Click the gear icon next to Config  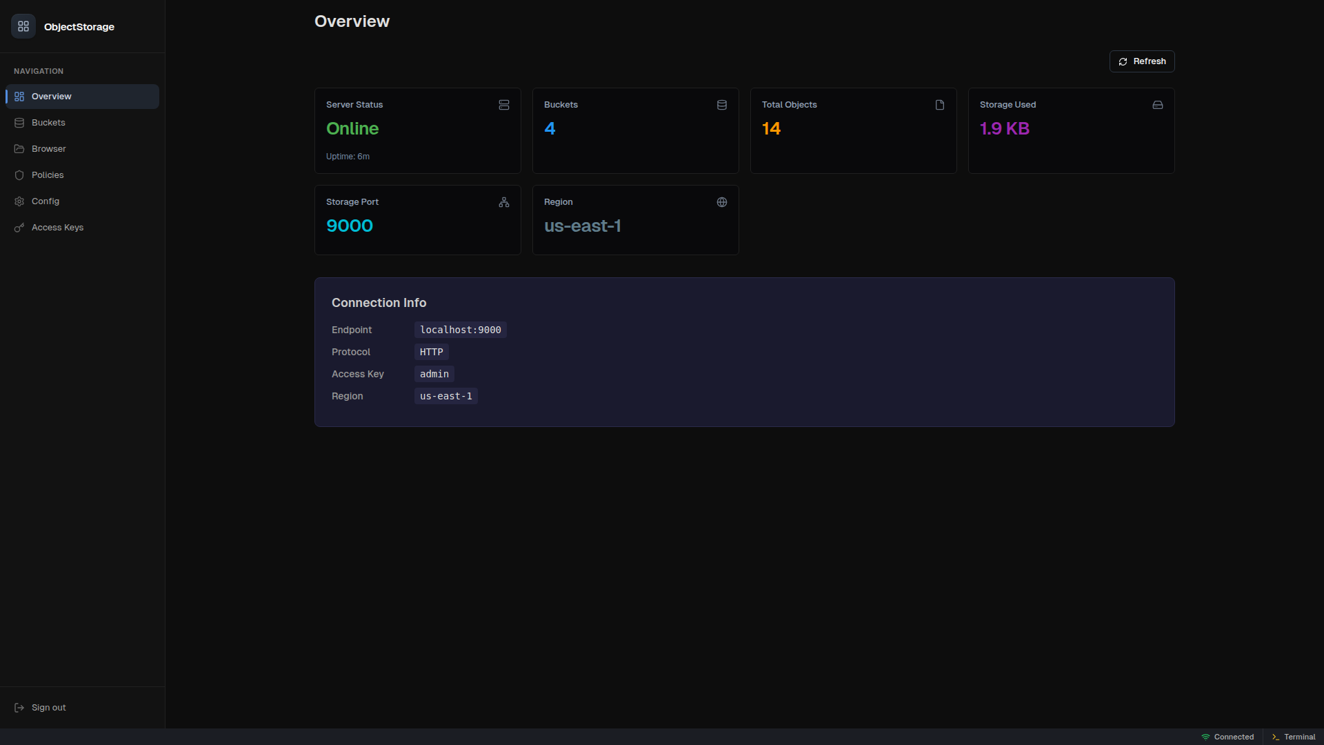19,201
